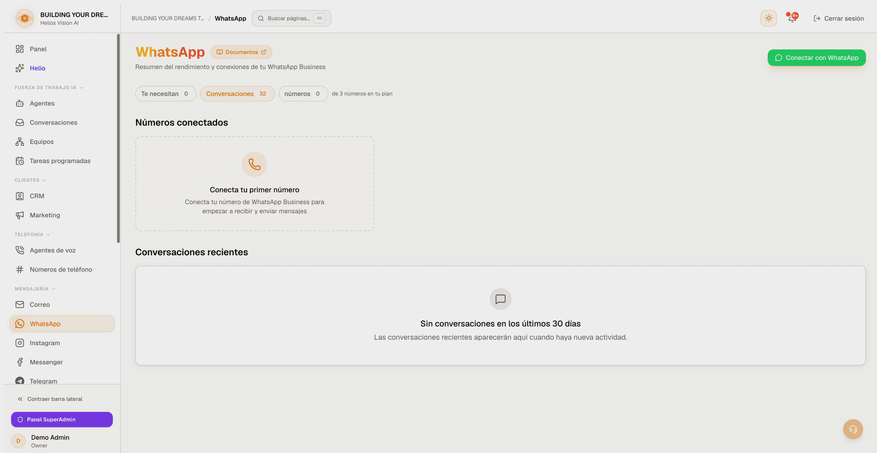Click the Números conectados heading
This screenshot has width=877, height=453.
tap(182, 122)
